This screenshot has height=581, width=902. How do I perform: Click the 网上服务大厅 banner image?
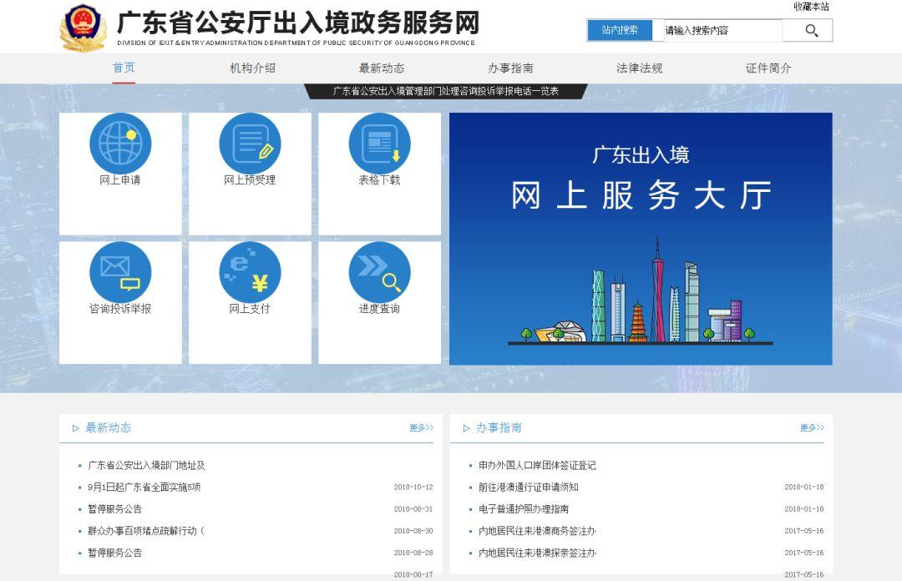pyautogui.click(x=641, y=239)
